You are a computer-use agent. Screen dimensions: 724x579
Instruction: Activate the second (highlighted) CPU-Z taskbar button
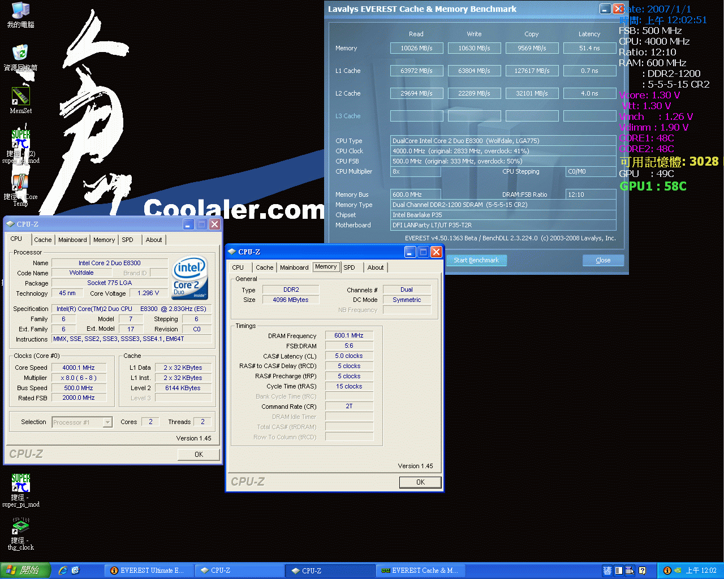tap(330, 571)
